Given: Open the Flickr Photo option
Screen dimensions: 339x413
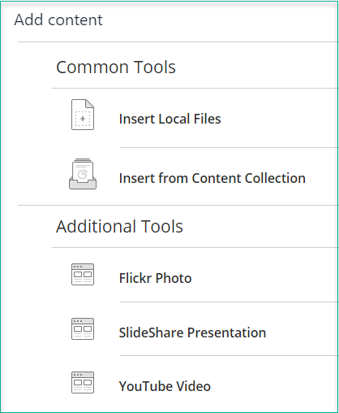Looking at the screenshot, I should coord(155,278).
